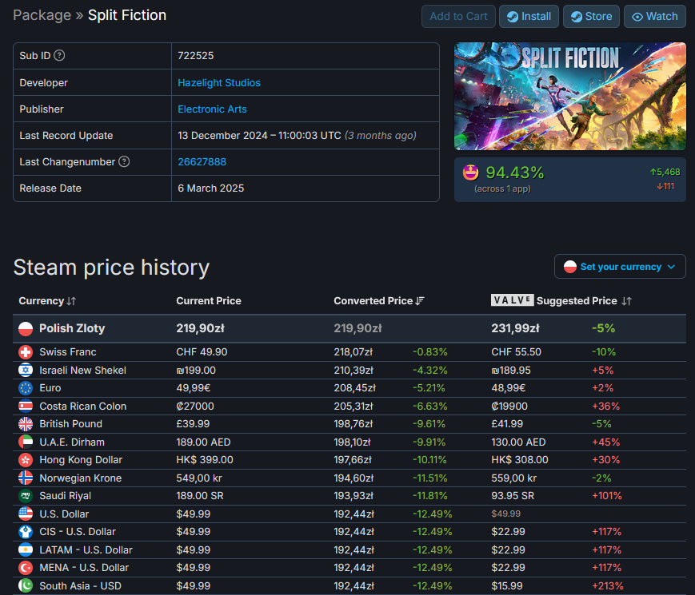695x595 pixels.
Task: Click the Package breadcrumb link
Action: (42, 15)
